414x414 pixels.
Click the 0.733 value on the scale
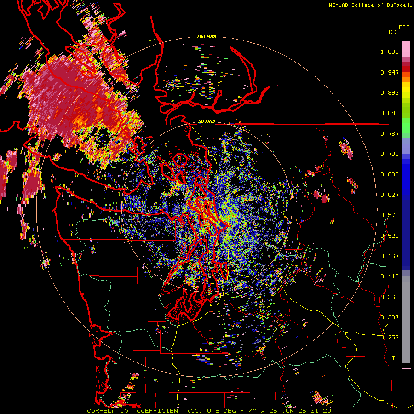pyautogui.click(x=390, y=154)
